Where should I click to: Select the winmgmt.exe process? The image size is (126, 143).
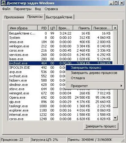(x=61, y=93)
